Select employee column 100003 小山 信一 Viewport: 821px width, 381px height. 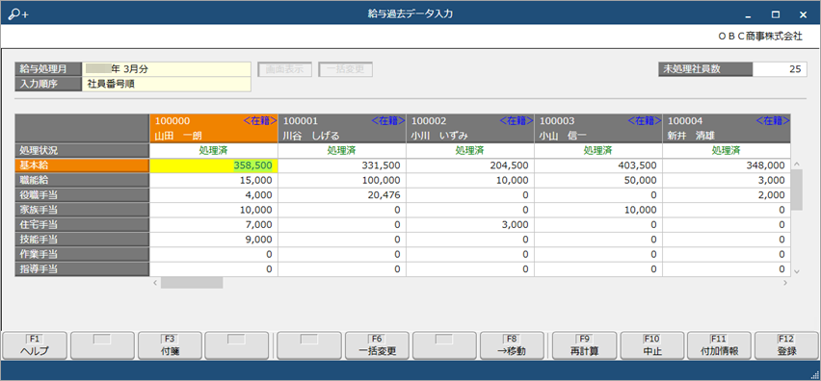[x=598, y=129]
